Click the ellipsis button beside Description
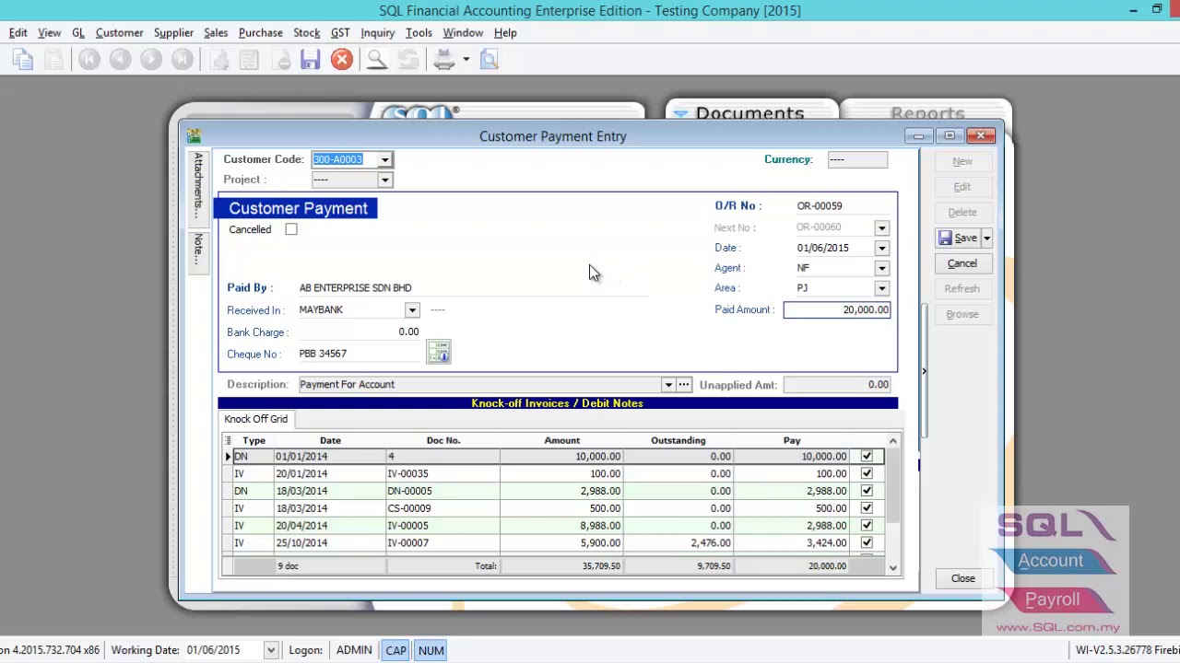 [684, 385]
